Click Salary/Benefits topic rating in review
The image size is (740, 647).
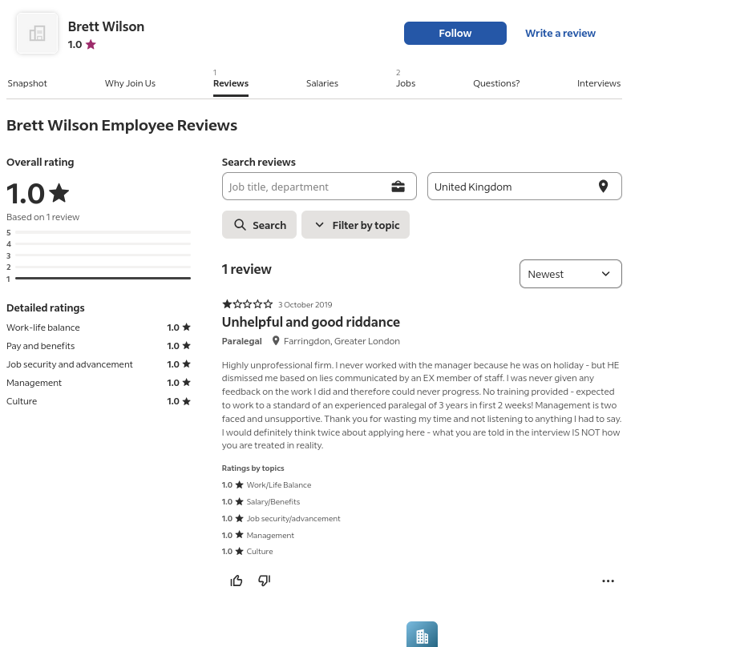(261, 501)
